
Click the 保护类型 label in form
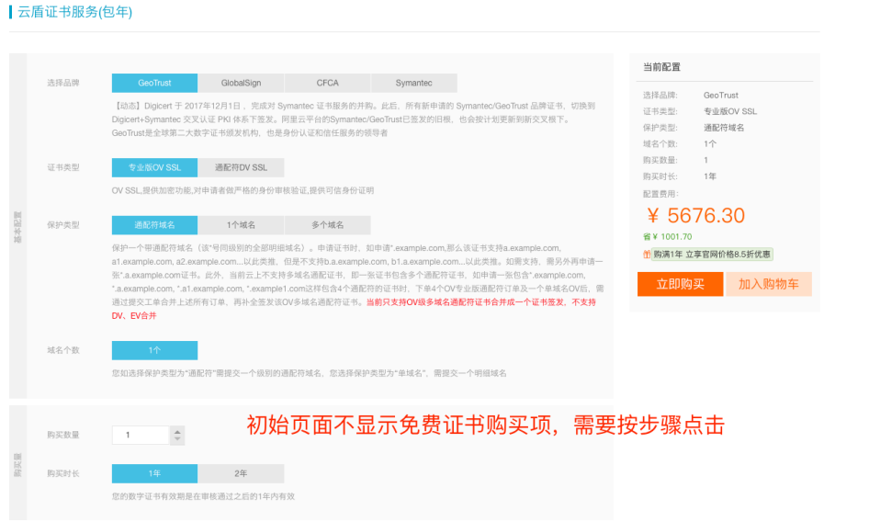[63, 224]
